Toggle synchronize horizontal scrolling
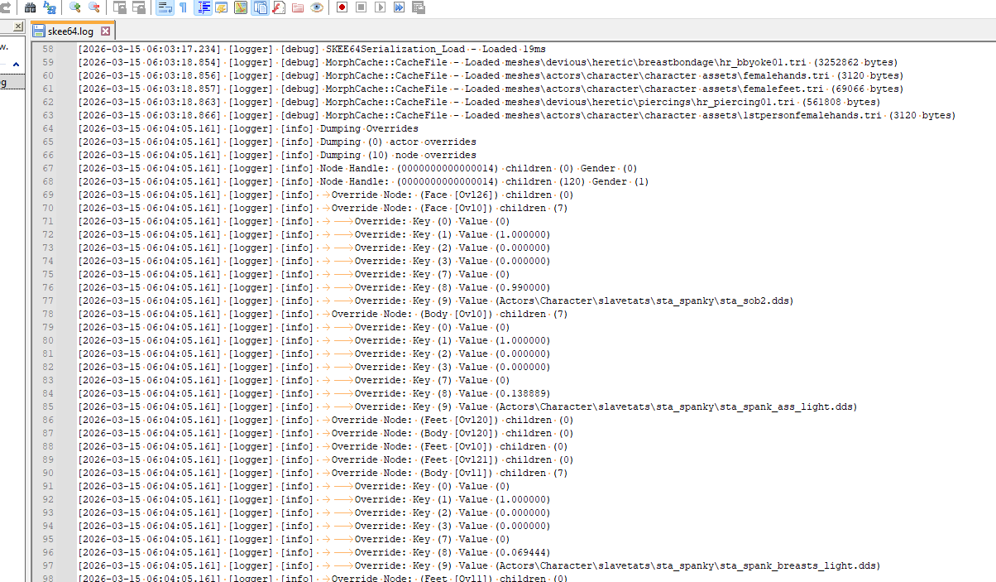 click(139, 7)
